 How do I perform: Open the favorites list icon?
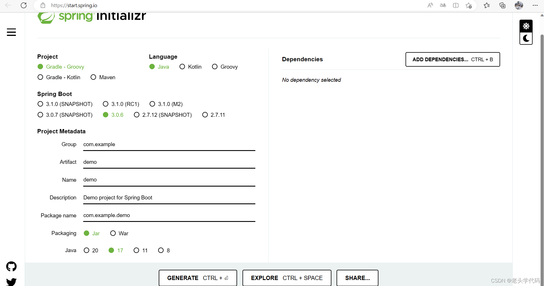point(487,5)
